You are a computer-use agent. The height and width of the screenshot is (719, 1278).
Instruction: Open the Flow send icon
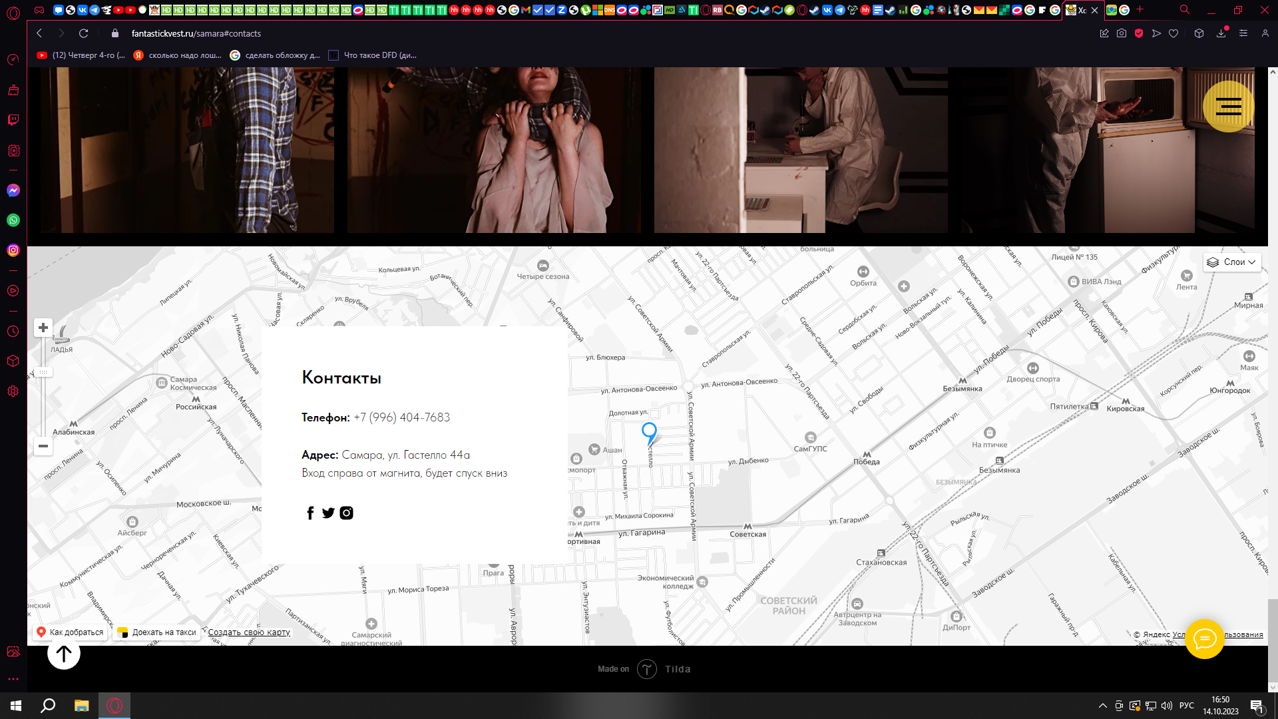tap(1156, 33)
